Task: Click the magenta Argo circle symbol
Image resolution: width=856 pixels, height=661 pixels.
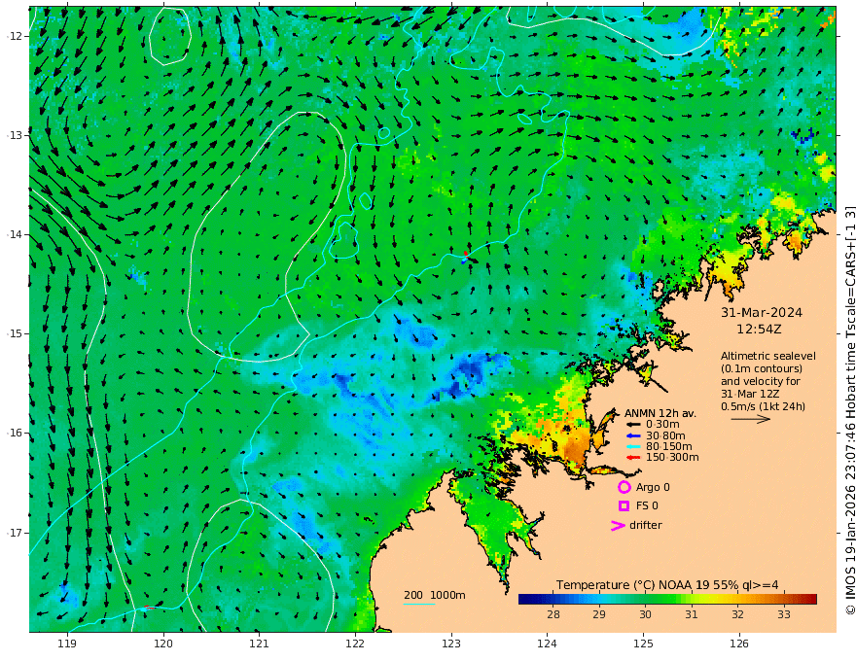Action: 624,487
